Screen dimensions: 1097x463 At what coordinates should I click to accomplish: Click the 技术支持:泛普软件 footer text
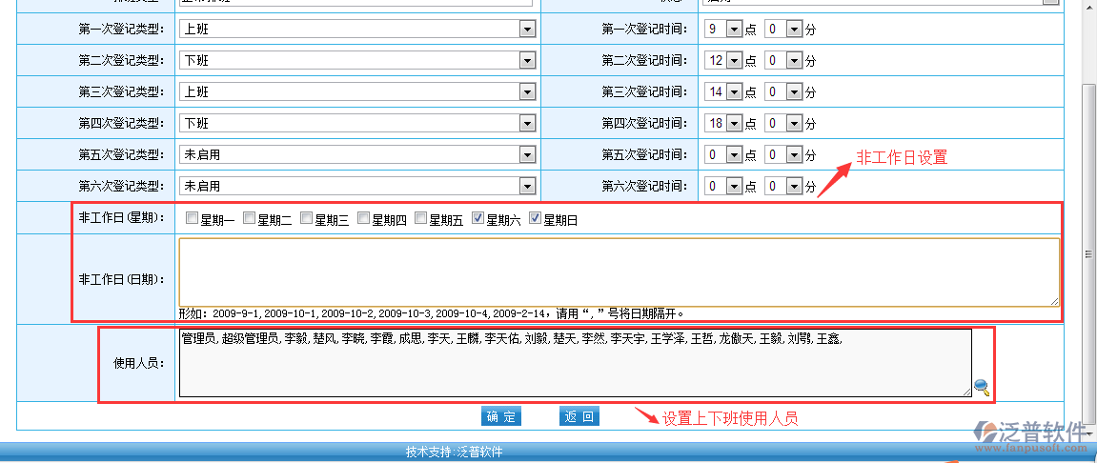(454, 452)
